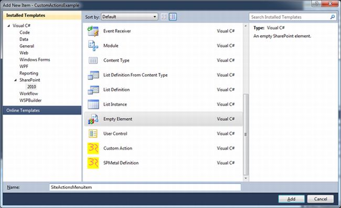
Task: Select the 'SPMetal Definition' template name
Action: point(121,163)
